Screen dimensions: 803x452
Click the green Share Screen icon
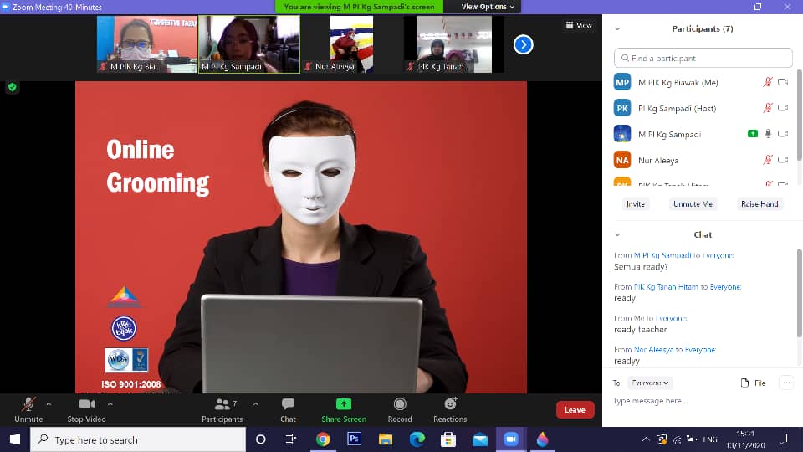tap(344, 404)
